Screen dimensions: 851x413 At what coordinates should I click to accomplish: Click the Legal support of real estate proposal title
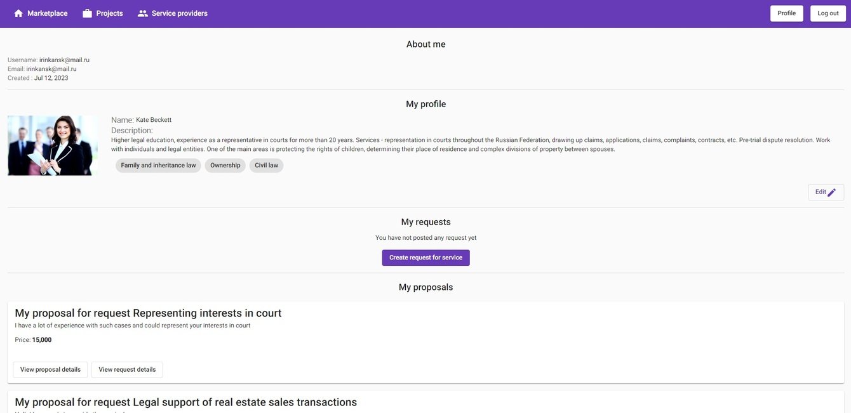click(185, 402)
